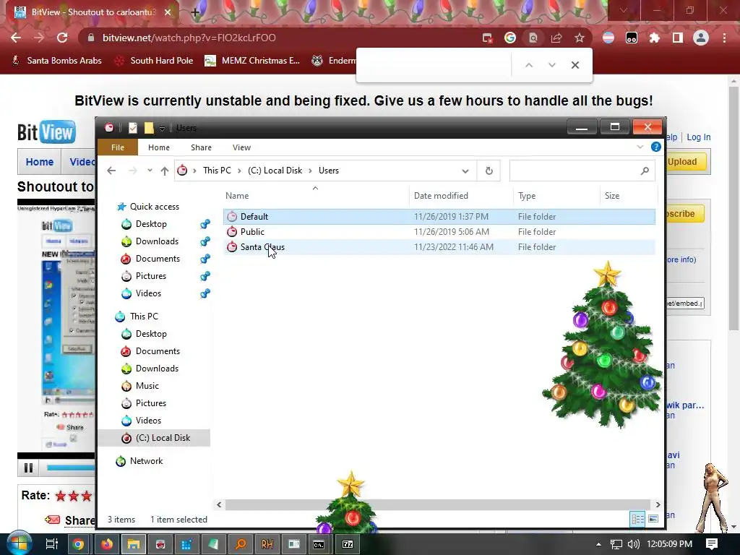
Task: Select This PC in the navigation pane
Action: tap(144, 317)
